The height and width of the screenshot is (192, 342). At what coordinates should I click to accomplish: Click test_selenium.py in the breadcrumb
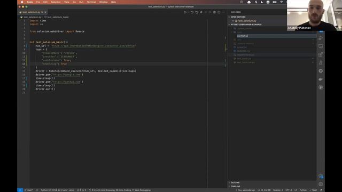click(32, 17)
